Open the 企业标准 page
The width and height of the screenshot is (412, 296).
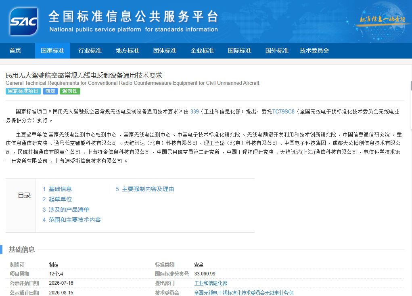(x=202, y=50)
